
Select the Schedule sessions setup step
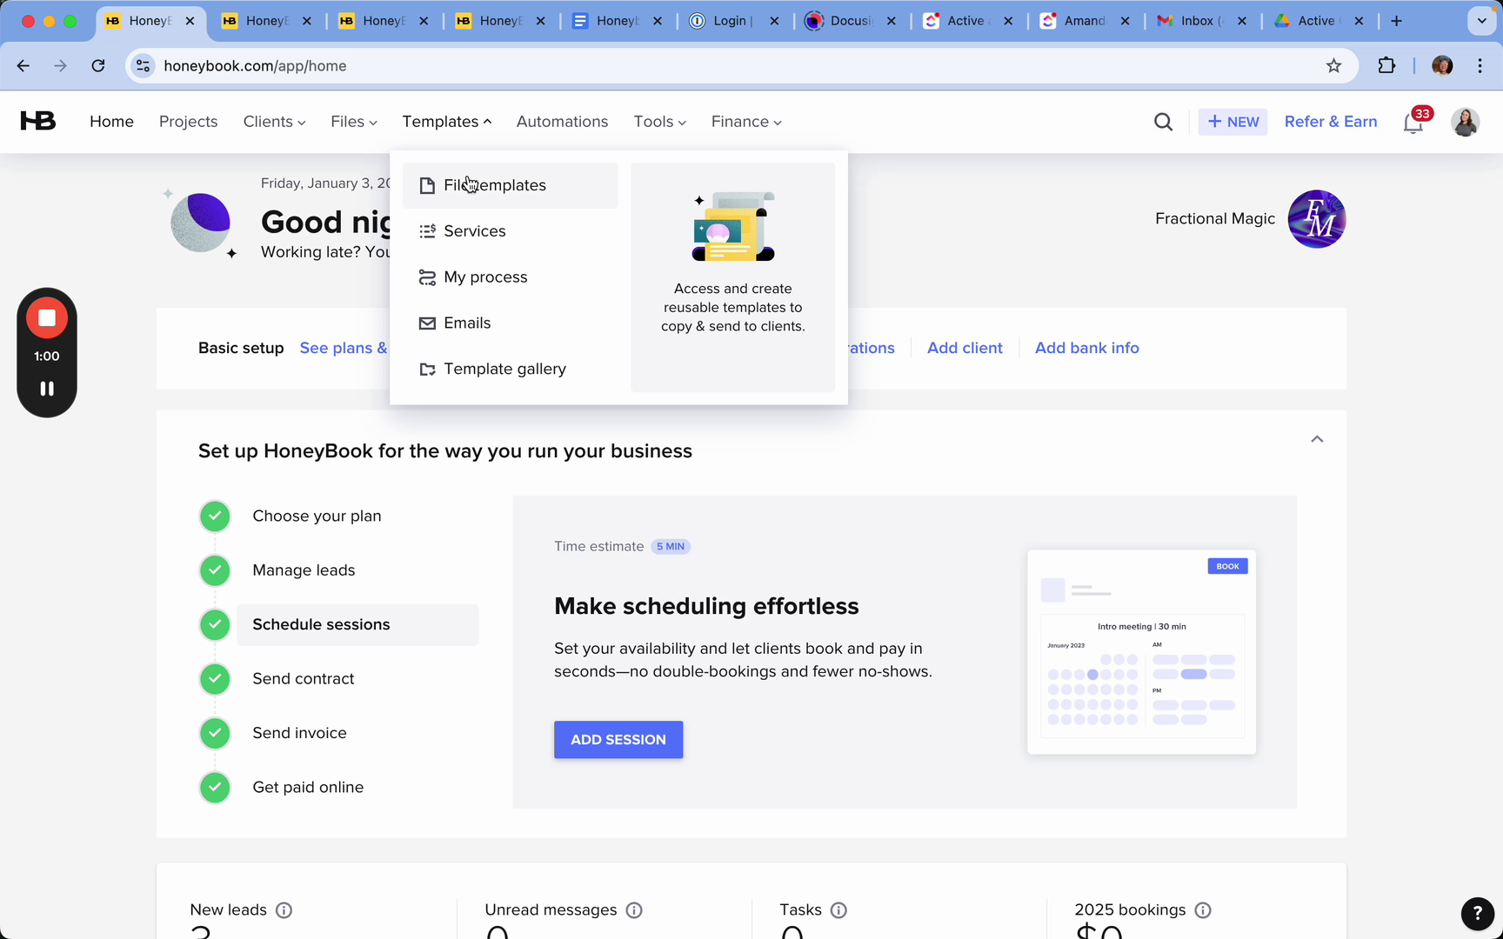point(357,625)
